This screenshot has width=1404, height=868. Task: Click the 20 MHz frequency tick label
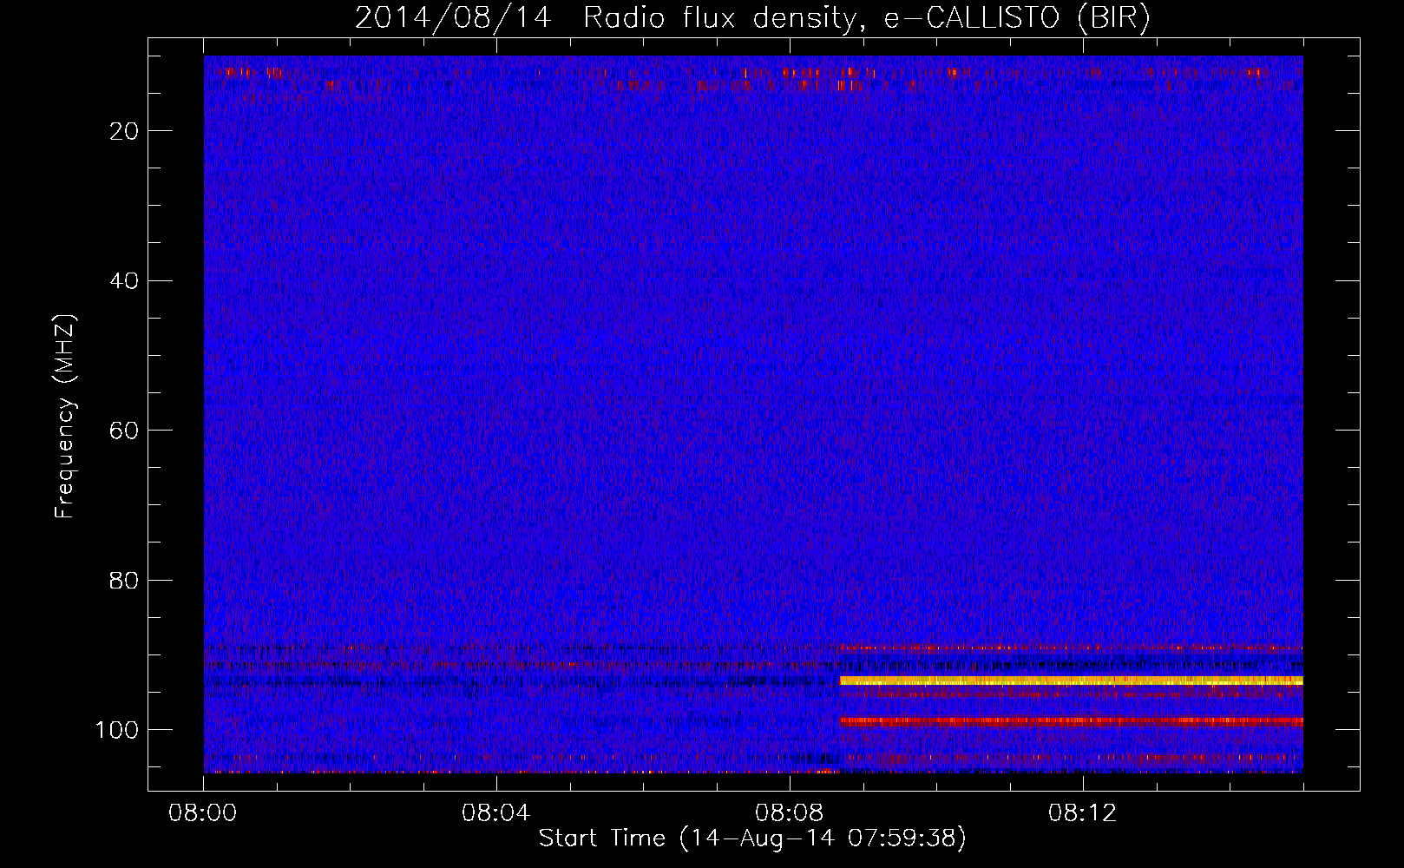pos(125,131)
